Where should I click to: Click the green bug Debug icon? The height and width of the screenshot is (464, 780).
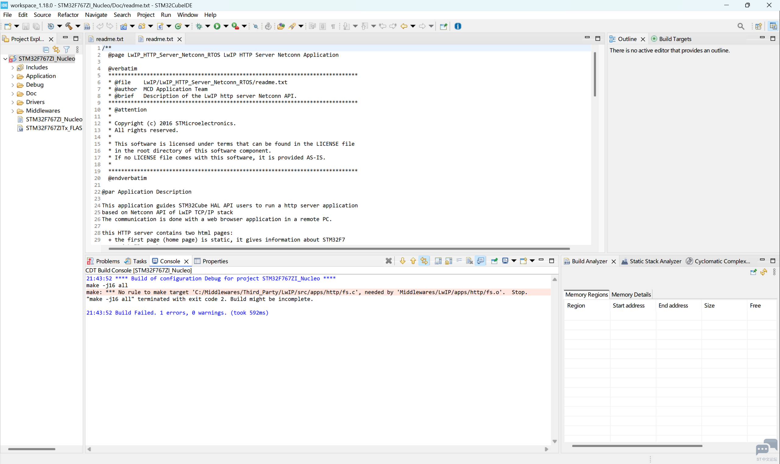199,26
